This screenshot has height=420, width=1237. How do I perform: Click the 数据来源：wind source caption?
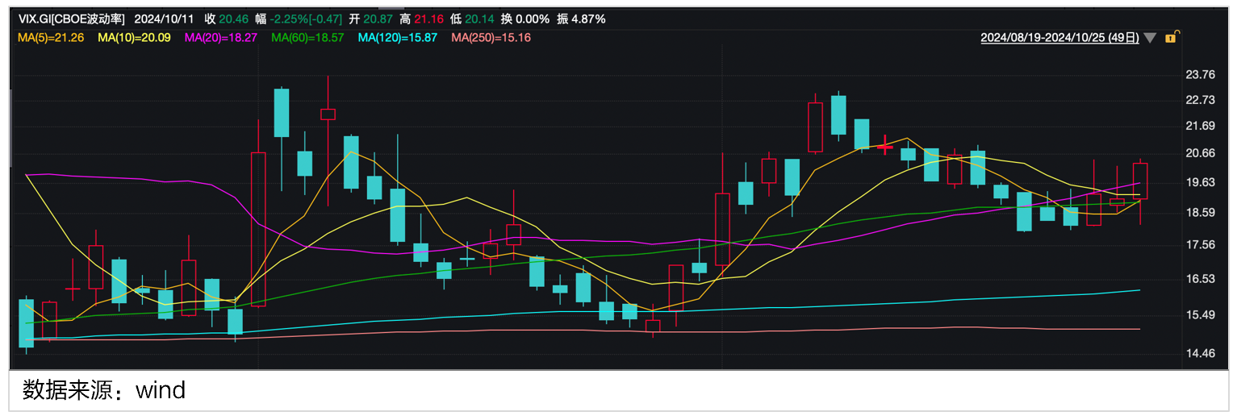104,391
